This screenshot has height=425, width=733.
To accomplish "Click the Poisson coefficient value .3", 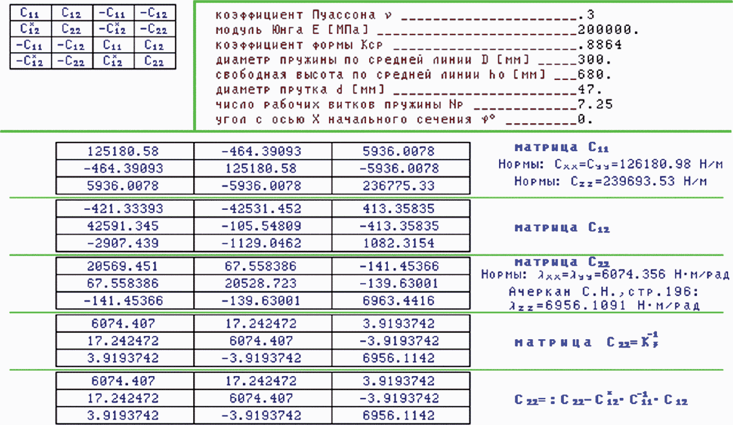I will click(x=587, y=15).
